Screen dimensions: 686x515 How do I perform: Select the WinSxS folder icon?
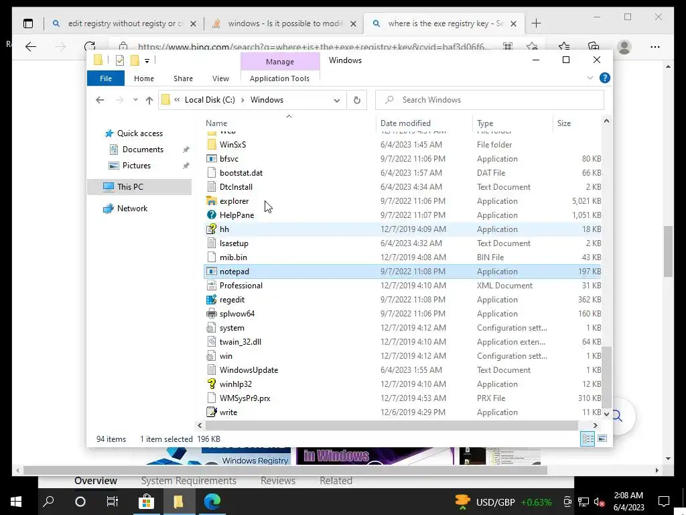coord(211,145)
